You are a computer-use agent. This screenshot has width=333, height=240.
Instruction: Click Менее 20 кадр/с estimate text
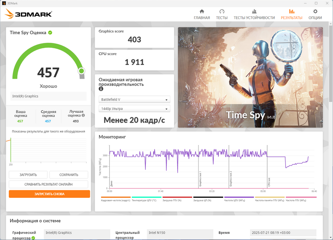(x=134, y=120)
